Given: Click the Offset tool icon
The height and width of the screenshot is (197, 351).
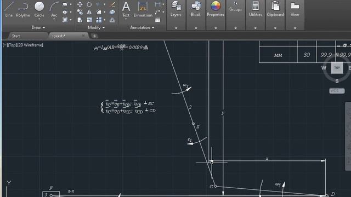Looking at the screenshot, I should click(112, 20).
